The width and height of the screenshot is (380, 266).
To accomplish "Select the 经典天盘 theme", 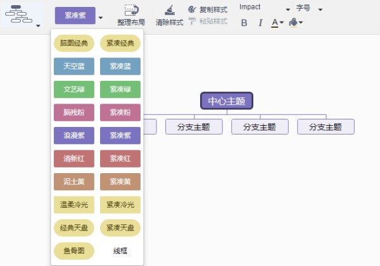I will (x=74, y=228).
